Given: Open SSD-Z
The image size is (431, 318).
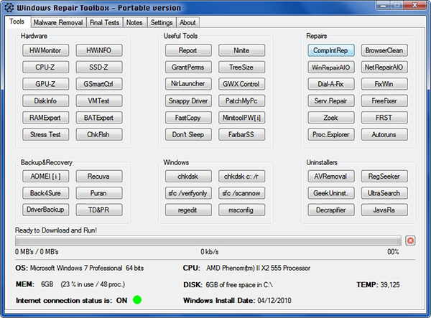Looking at the screenshot, I should pos(99,67).
